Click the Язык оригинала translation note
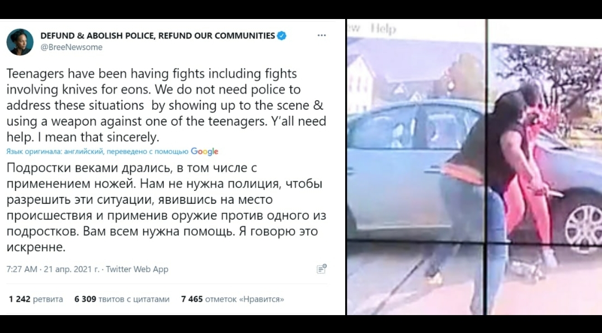602x333 pixels. click(x=97, y=152)
